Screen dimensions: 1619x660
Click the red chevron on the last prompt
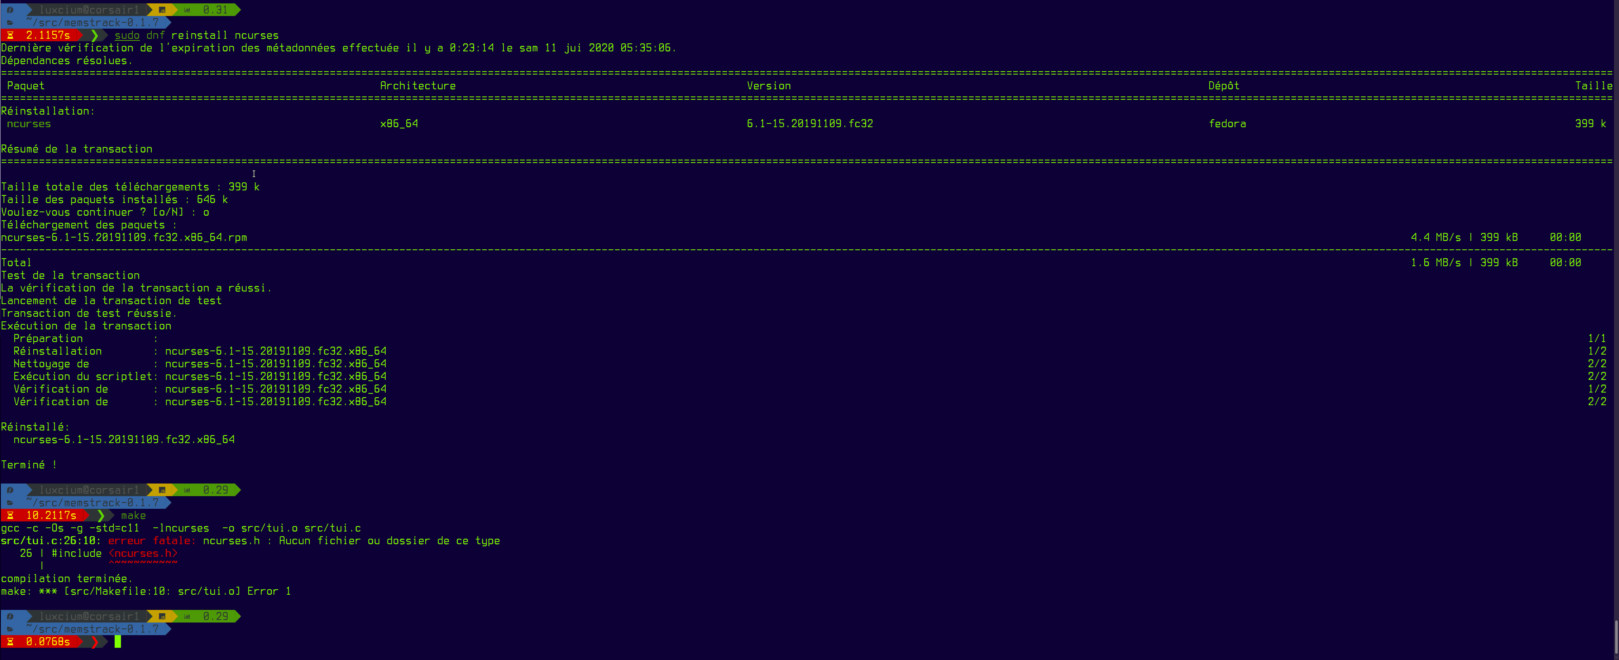pos(95,642)
